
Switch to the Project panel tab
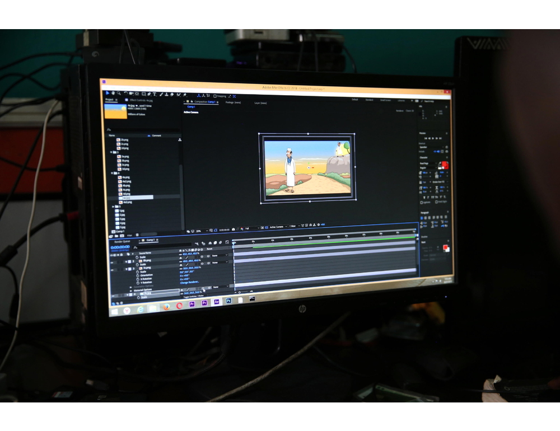[109, 100]
